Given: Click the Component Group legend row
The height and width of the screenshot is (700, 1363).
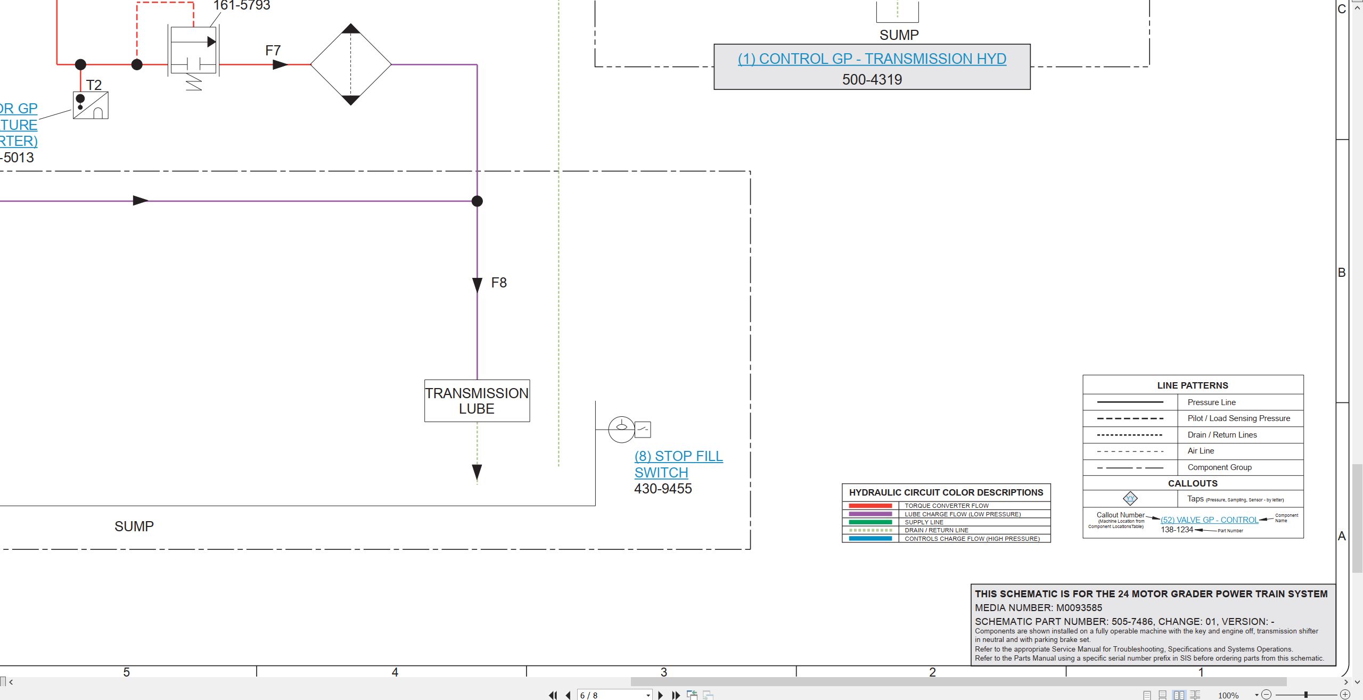Looking at the screenshot, I should (x=1193, y=467).
